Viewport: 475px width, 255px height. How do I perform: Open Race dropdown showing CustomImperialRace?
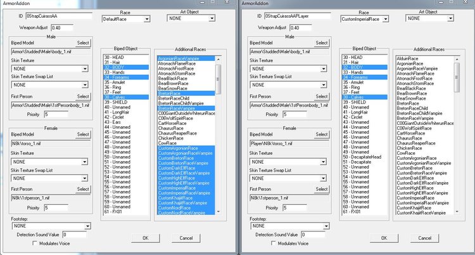pyautogui.click(x=364, y=19)
